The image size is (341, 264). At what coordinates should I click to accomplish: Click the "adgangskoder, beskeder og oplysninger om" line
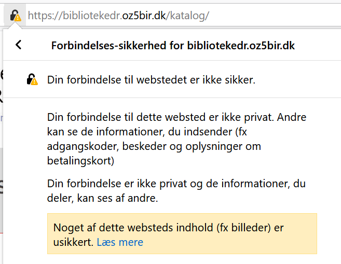[x=154, y=147]
